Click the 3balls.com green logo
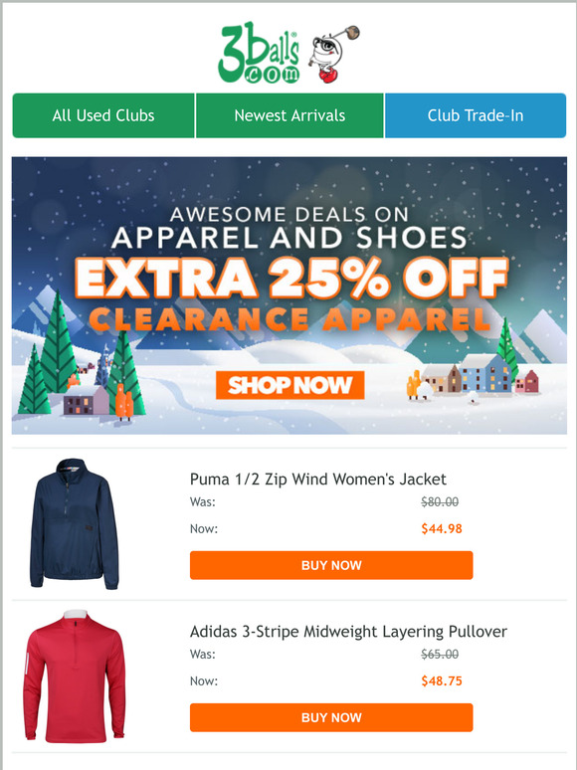The width and height of the screenshot is (577, 770). (x=259, y=53)
